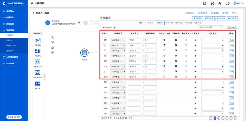Click the fit-to-screen canvas icon
This screenshot has width=246, height=121.
pos(53,47)
